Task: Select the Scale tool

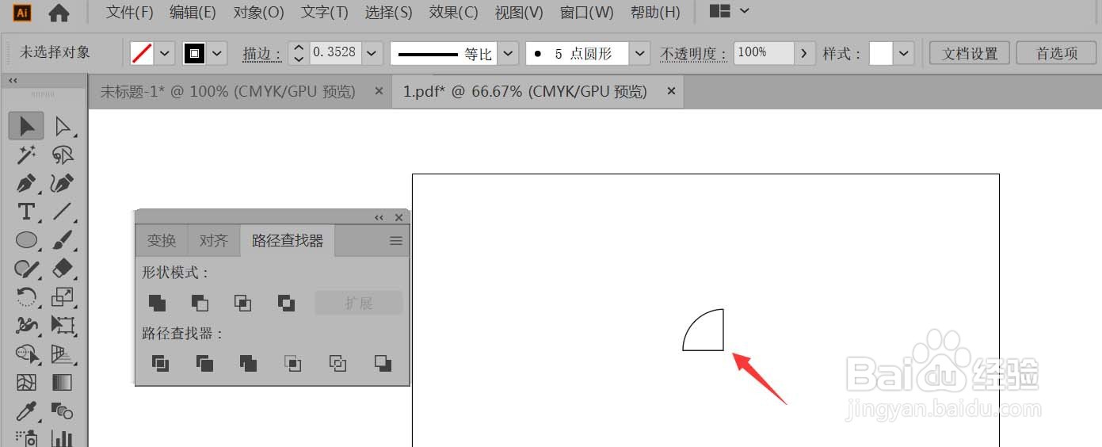Action: pos(63,297)
